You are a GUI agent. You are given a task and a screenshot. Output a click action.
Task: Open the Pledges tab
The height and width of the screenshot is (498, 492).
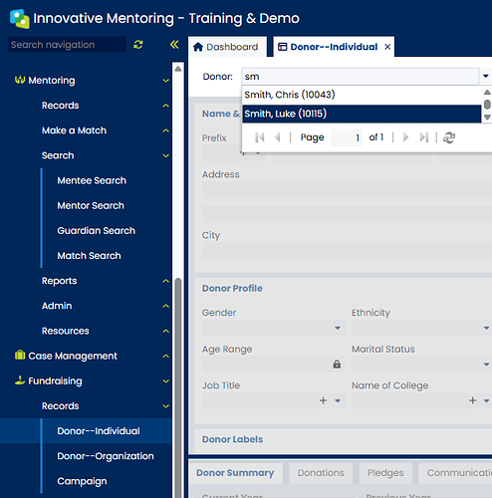385,473
